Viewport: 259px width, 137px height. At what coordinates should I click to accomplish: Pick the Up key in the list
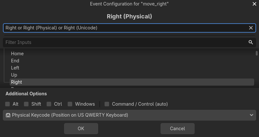14,75
